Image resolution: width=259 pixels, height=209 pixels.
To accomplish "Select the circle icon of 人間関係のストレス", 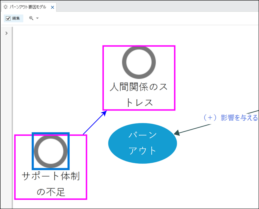I will tap(139, 62).
